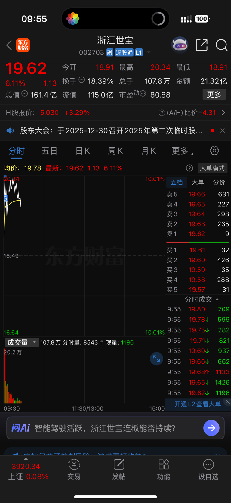Tap the fullscreen expand chart icon

[x=156, y=359]
